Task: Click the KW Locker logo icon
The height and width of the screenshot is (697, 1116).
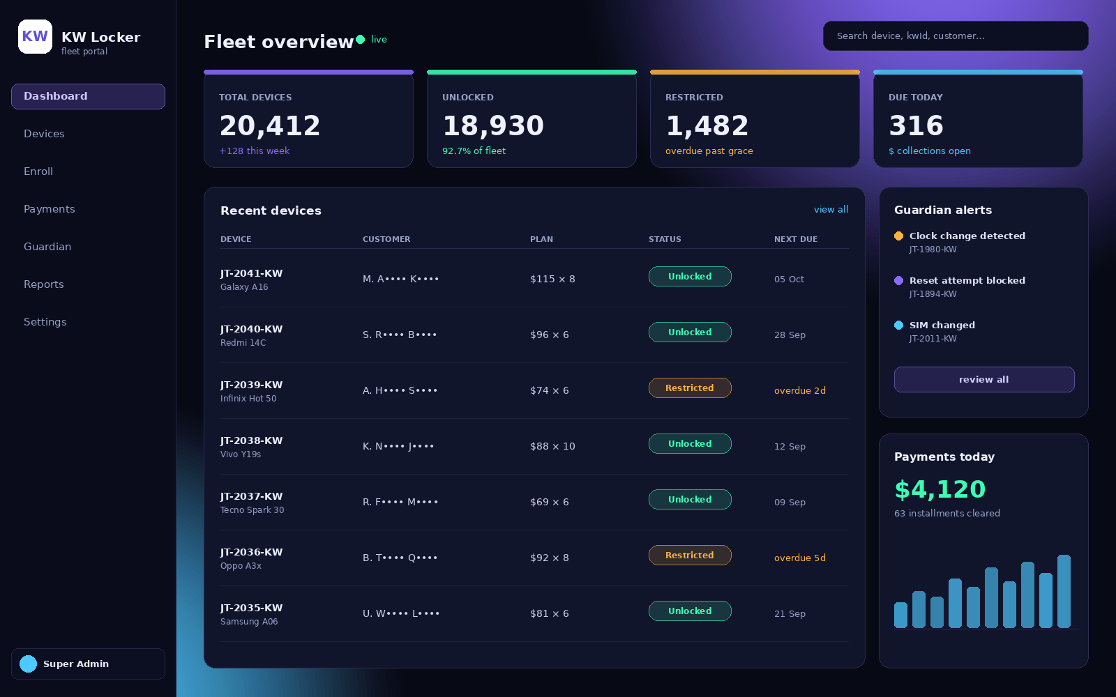Action: point(35,36)
